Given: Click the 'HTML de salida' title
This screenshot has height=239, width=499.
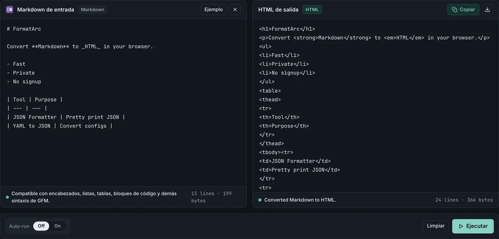Looking at the screenshot, I should coord(278,10).
